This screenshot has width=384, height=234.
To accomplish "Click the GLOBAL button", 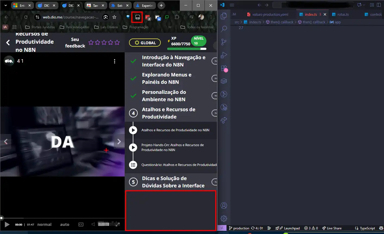I will click(145, 43).
